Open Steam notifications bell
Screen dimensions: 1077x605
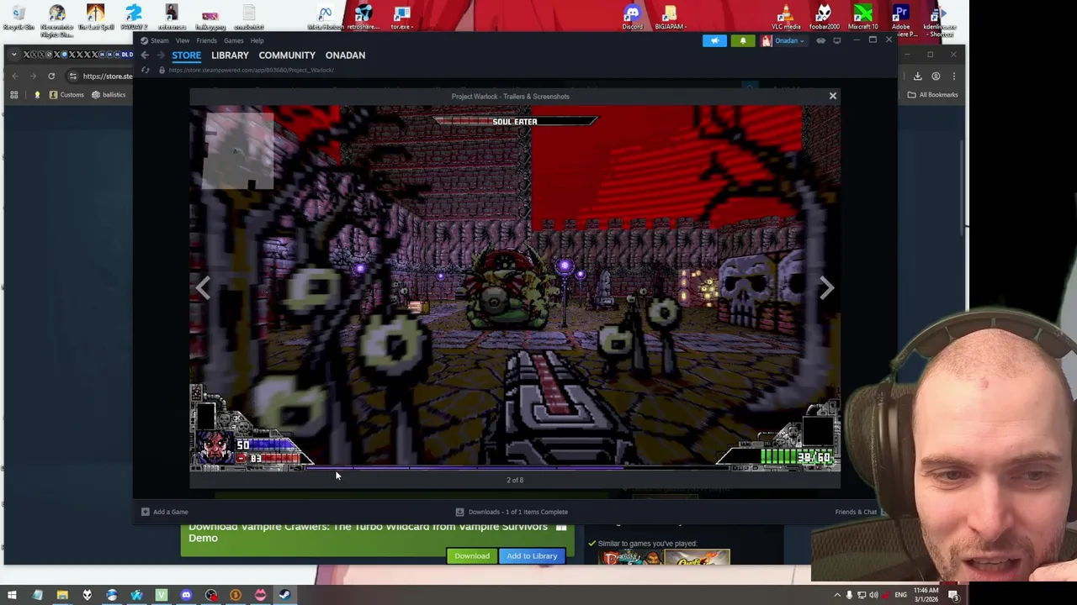(742, 40)
